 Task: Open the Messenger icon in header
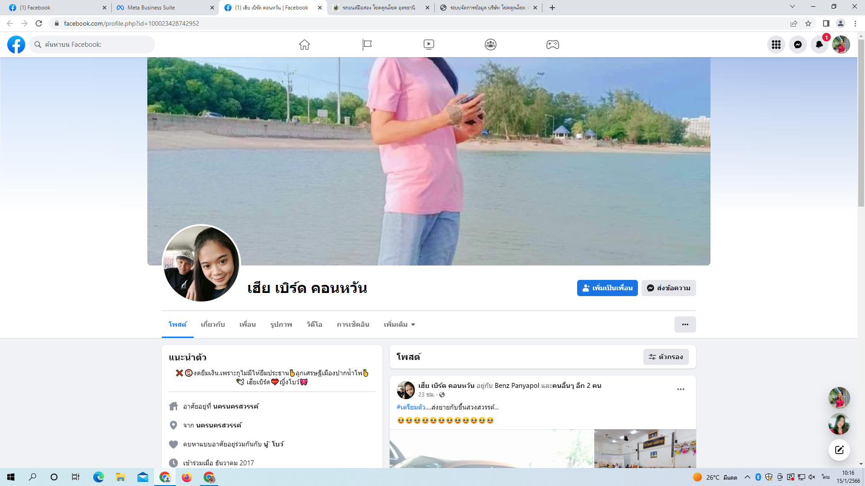click(798, 45)
